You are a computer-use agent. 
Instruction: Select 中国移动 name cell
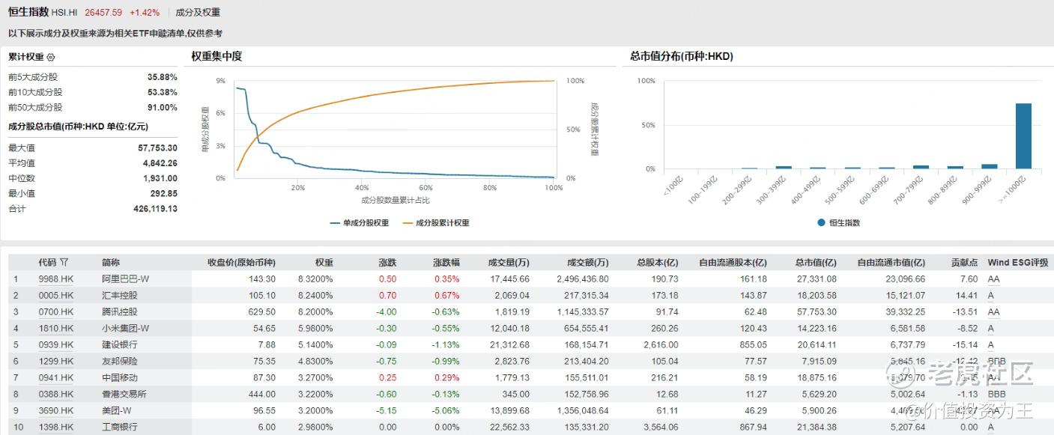[x=120, y=377]
